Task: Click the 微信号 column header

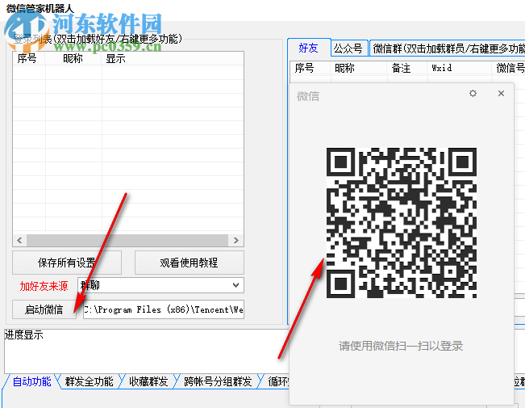Action: [x=508, y=68]
